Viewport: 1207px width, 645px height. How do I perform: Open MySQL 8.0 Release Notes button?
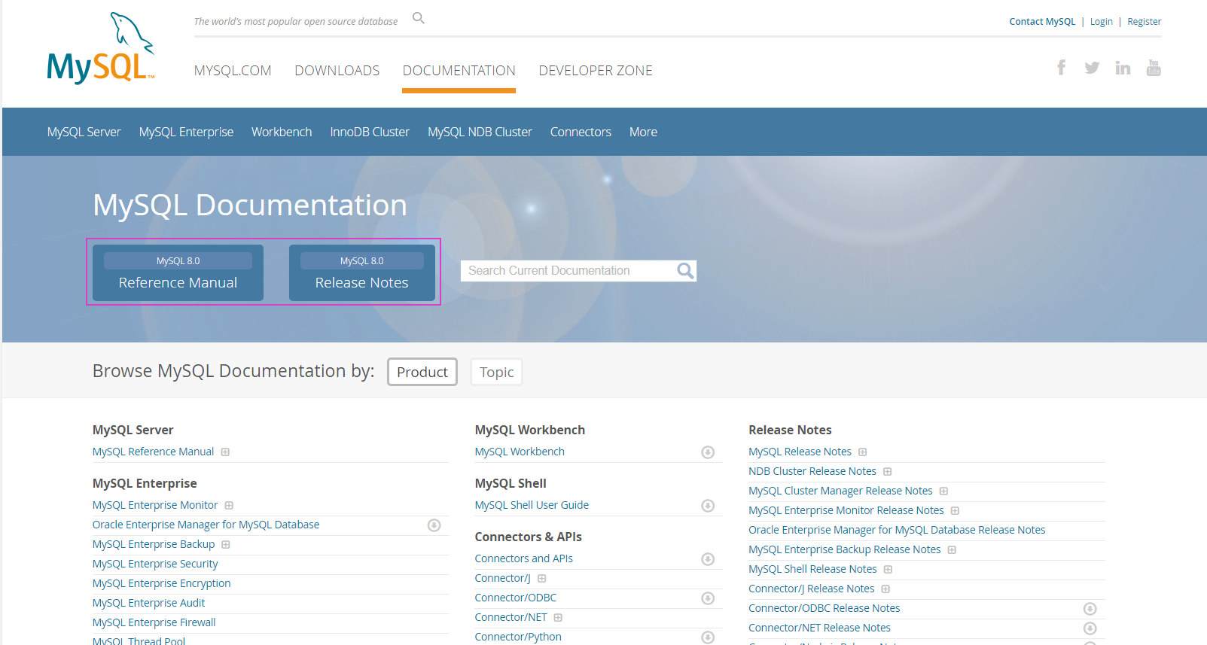tap(361, 272)
